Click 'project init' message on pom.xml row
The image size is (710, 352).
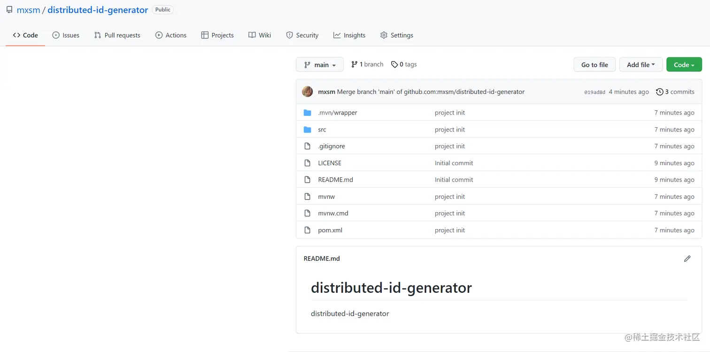click(450, 230)
